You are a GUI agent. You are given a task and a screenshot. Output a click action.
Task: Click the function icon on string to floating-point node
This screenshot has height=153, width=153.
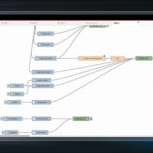pos(80,58)
